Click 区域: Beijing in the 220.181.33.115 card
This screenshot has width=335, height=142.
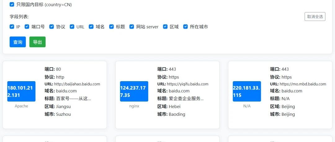click(283, 106)
